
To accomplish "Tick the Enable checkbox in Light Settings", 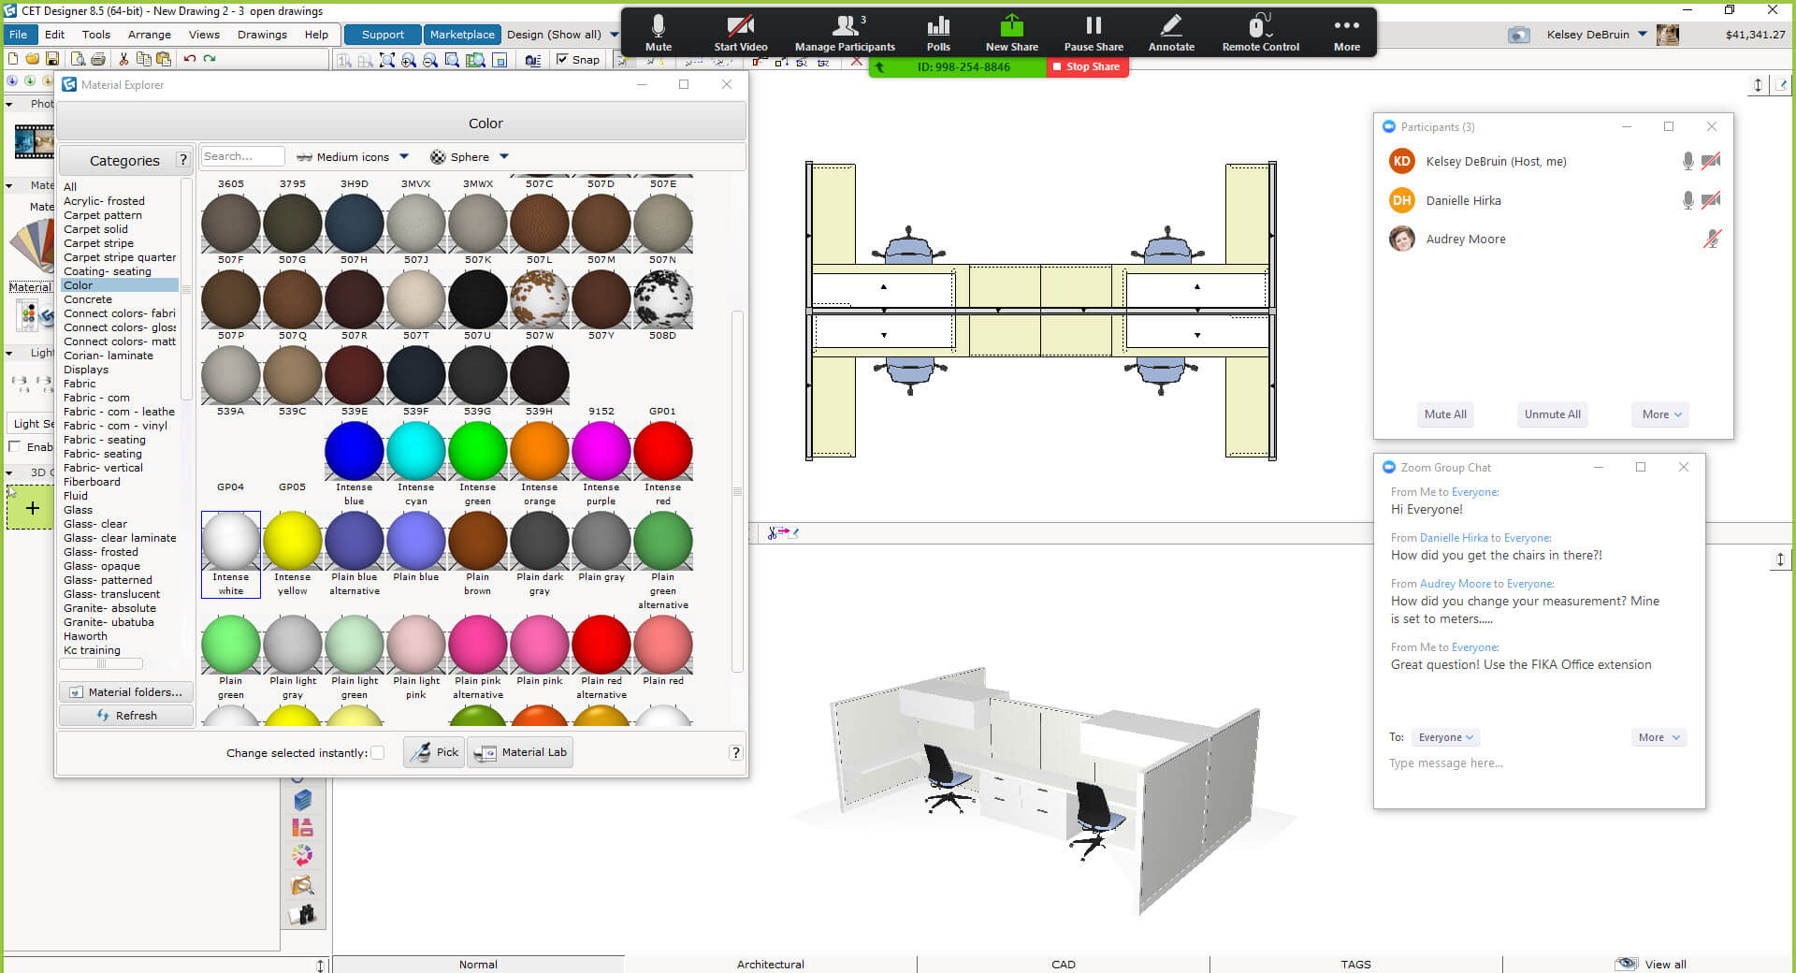I will (14, 446).
